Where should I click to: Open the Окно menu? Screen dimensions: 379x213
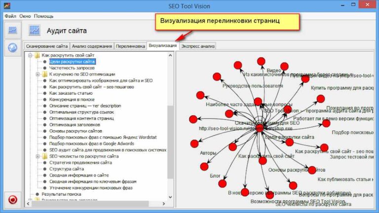(x=25, y=16)
